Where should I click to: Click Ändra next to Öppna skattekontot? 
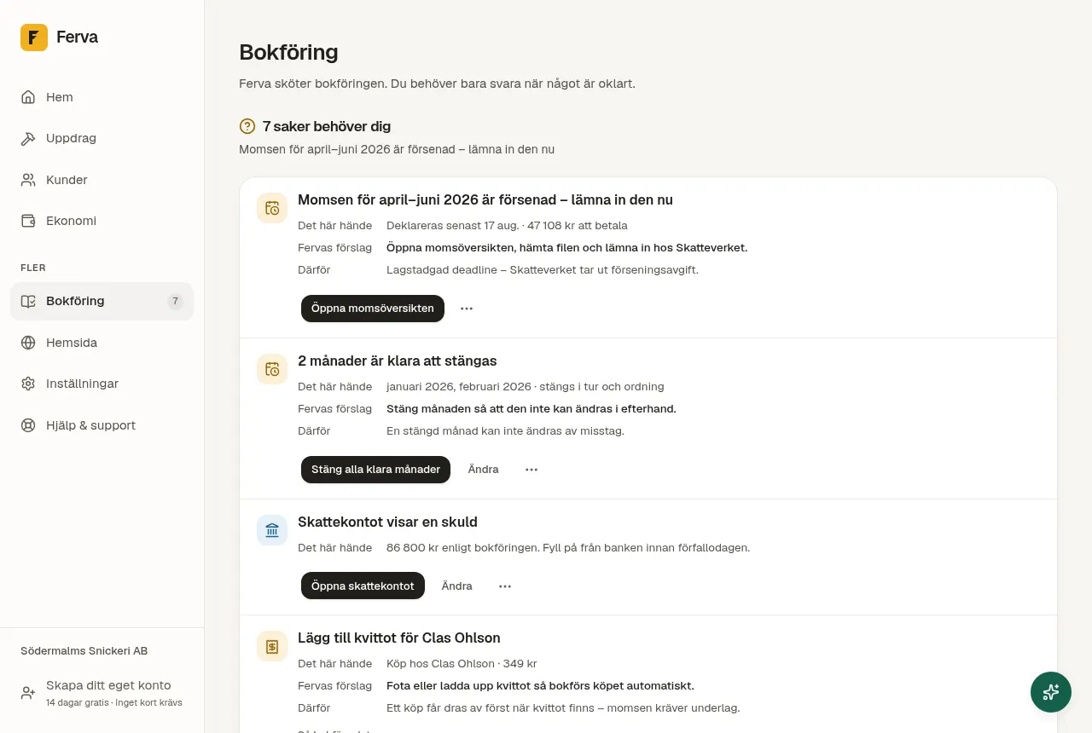[x=457, y=586]
